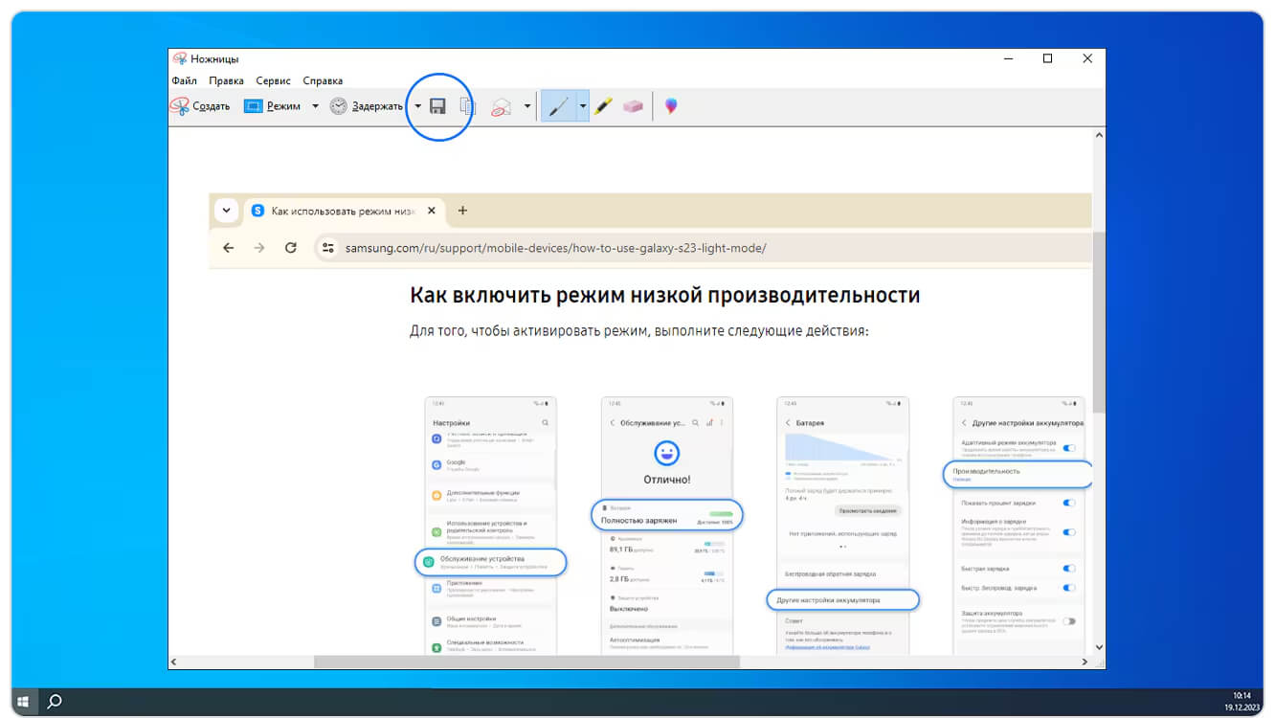Click the horizontal scrollbar right arrow
Screen dimensions: 1275x718
click(x=1085, y=662)
